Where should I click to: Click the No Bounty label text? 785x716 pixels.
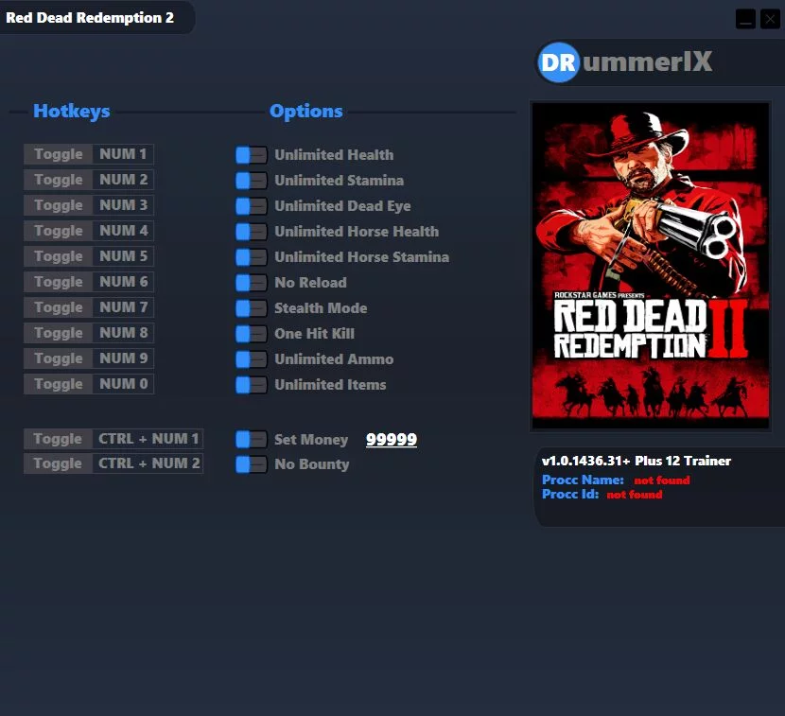[311, 464]
